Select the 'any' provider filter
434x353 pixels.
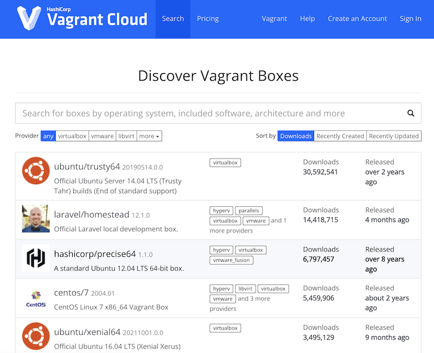pos(48,136)
